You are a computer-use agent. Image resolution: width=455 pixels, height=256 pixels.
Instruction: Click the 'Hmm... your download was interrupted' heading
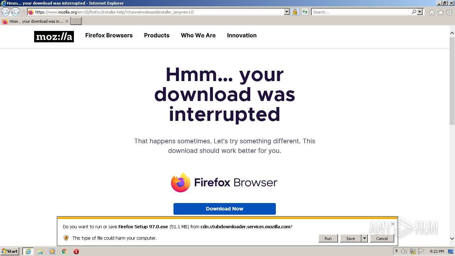[x=225, y=95]
